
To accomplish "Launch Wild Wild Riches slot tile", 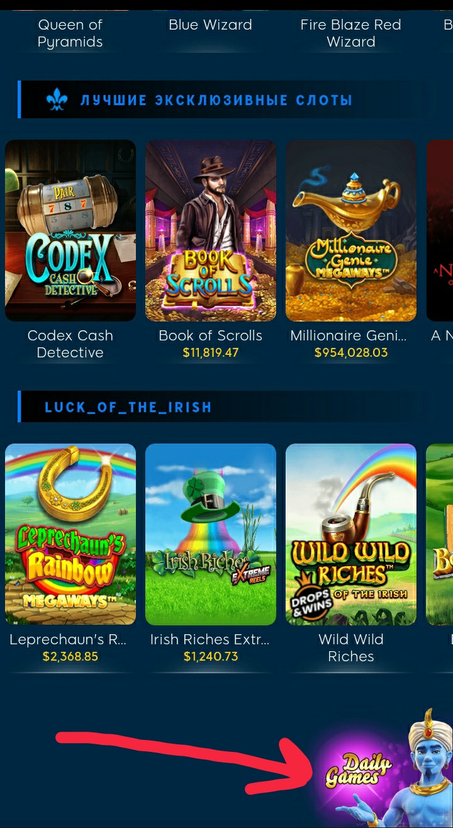I will tap(351, 534).
